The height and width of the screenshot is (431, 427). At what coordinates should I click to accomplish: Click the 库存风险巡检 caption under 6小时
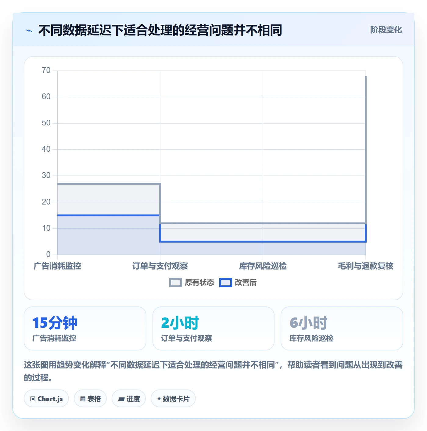311,338
